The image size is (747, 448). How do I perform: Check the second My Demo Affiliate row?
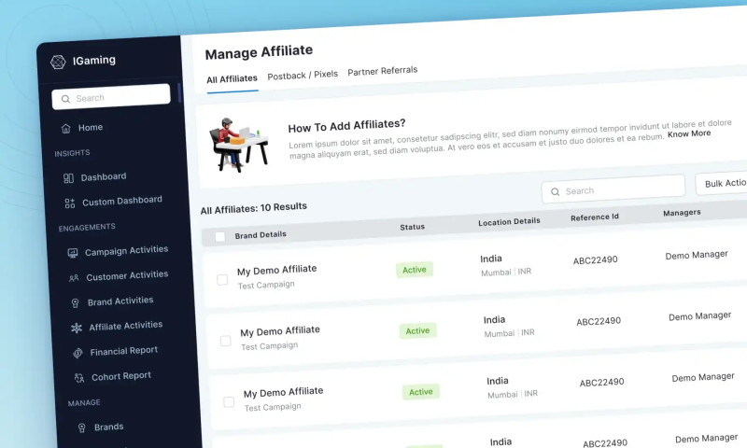coord(225,341)
